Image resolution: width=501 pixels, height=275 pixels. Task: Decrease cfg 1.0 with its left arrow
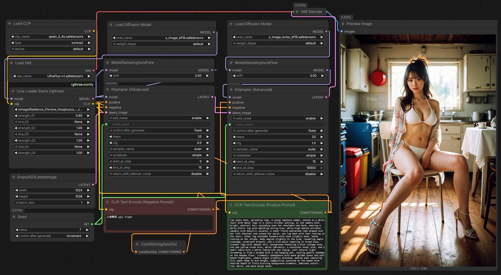[234, 143]
